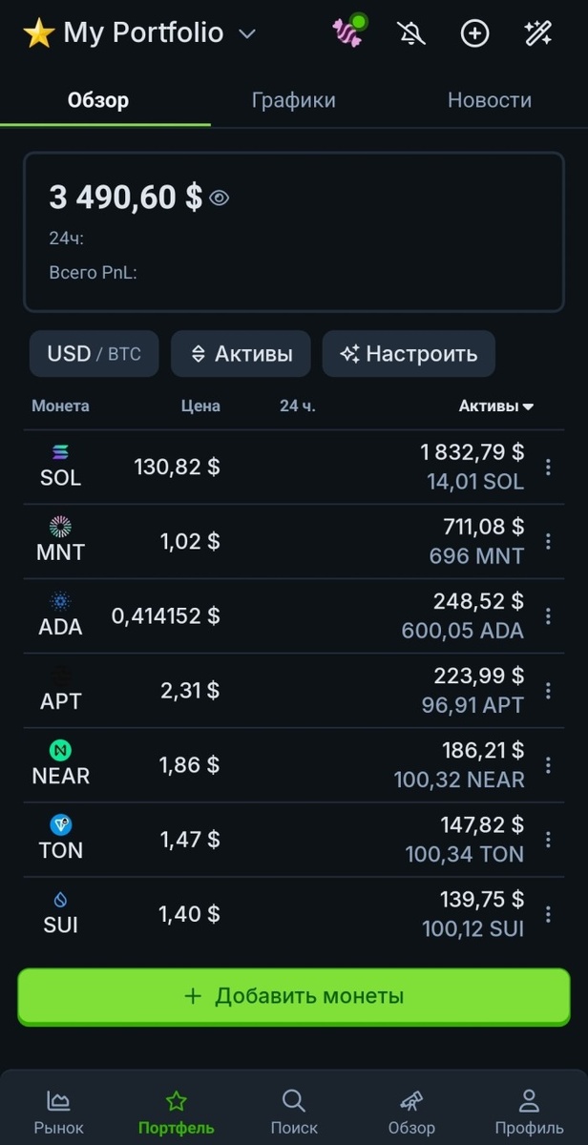Click the gift promotion icon
This screenshot has height=1145, width=588.
pyautogui.click(x=347, y=31)
